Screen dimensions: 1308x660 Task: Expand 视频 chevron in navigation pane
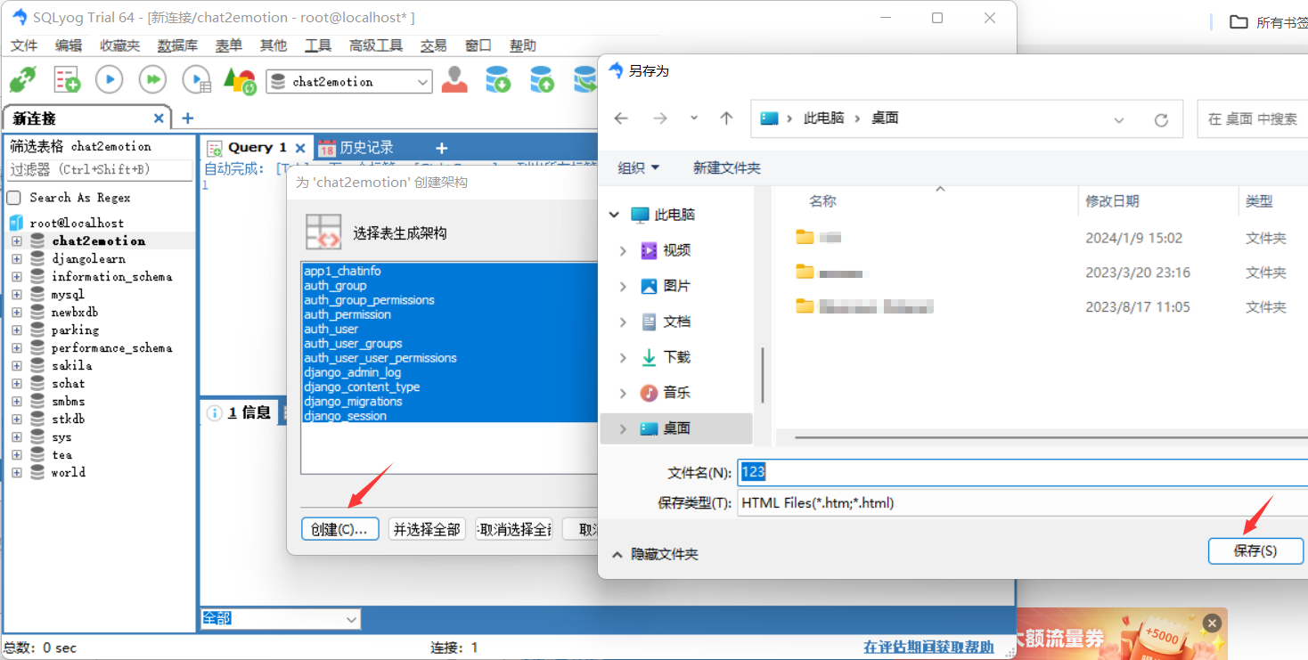623,251
